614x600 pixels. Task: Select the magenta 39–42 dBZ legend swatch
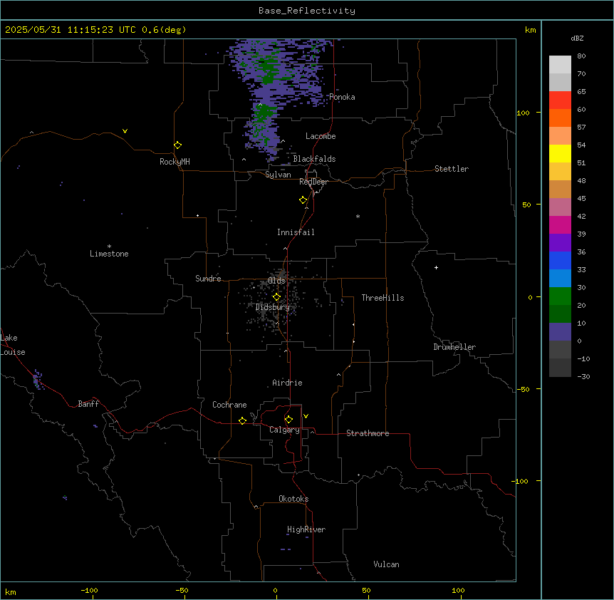click(x=560, y=224)
